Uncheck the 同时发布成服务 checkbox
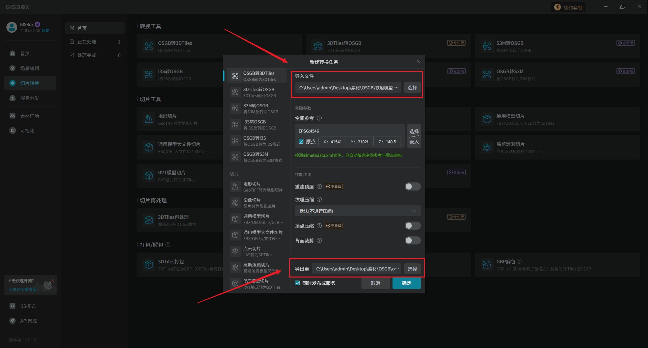The image size is (648, 348). [x=297, y=283]
